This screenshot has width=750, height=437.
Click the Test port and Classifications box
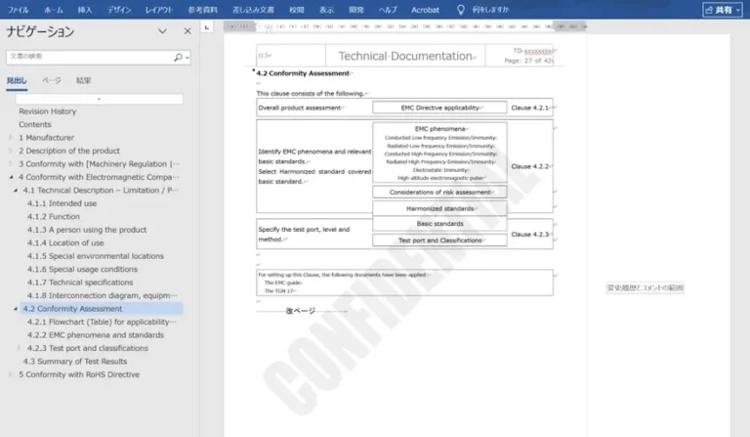pos(439,240)
